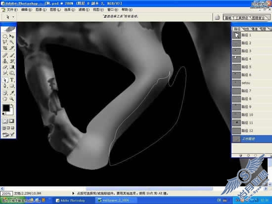The image size is (272, 204).
Task: Click the zoom percentage field showing 200%
Action: pyautogui.click(x=6, y=194)
